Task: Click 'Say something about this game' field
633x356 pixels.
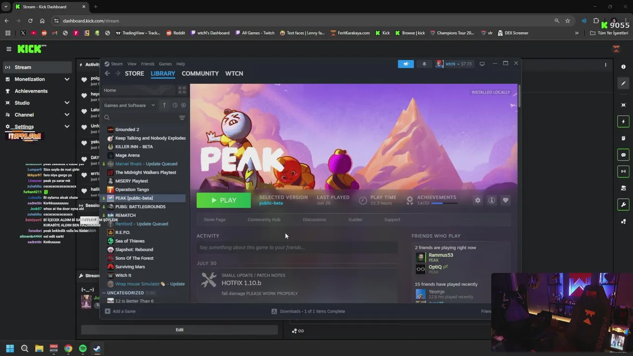Action: (297, 247)
